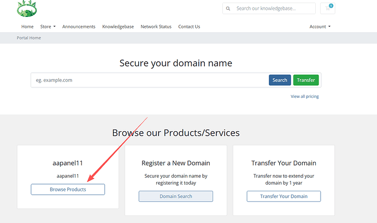
Task: Expand the Store dropdown menu
Action: click(x=48, y=27)
